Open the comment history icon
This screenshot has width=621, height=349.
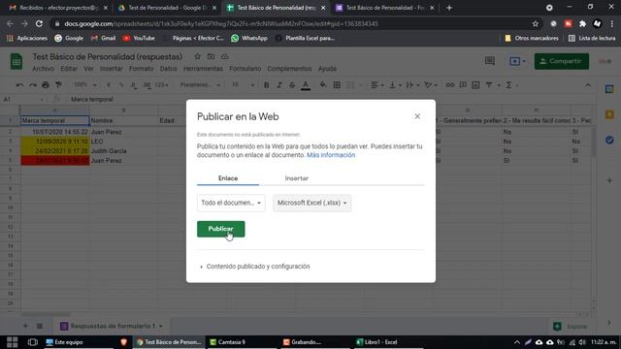click(x=490, y=61)
